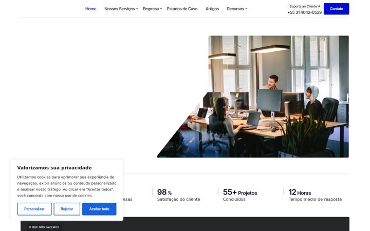Click the blue Contato button

(336, 9)
